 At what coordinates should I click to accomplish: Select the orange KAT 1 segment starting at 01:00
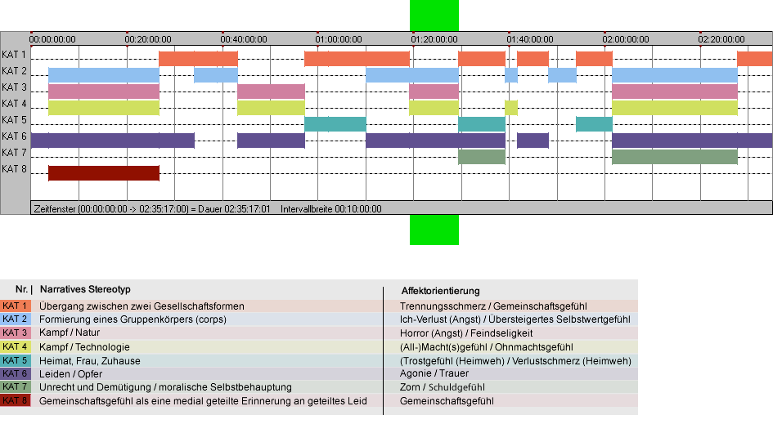coord(357,59)
